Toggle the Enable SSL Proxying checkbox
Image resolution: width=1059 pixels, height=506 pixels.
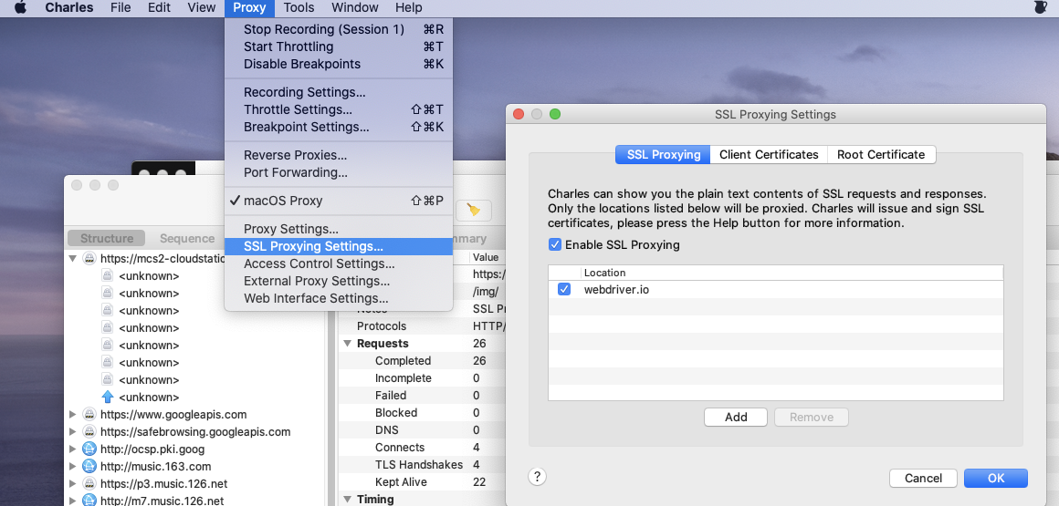(x=555, y=245)
